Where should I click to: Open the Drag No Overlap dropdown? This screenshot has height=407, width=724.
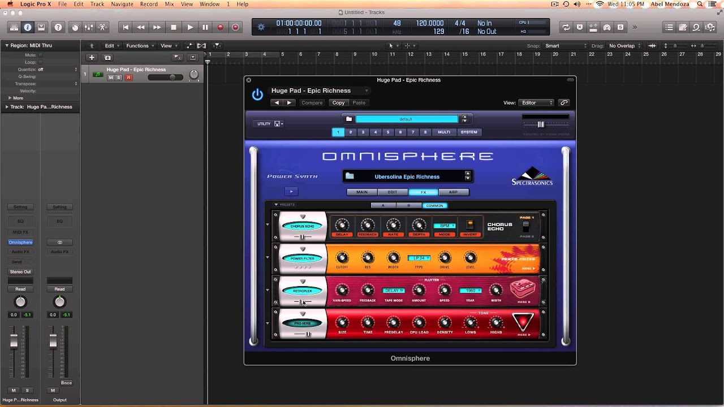[625, 46]
